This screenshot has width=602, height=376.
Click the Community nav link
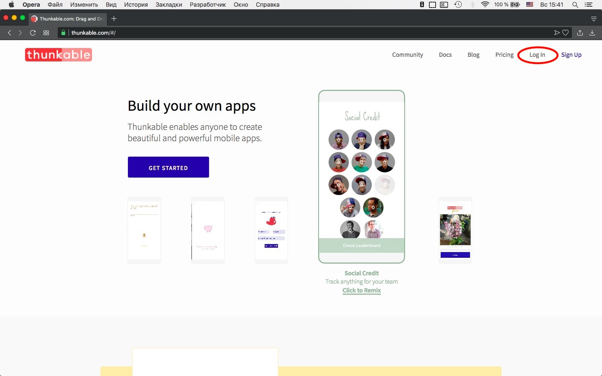pyautogui.click(x=408, y=55)
